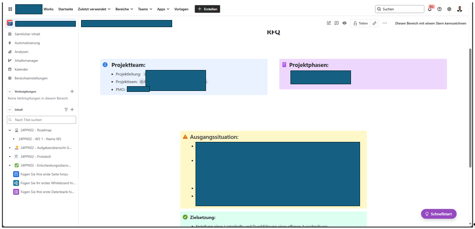The image size is (475, 229).
Task: Click the Projektleitung label
Action: point(128,74)
